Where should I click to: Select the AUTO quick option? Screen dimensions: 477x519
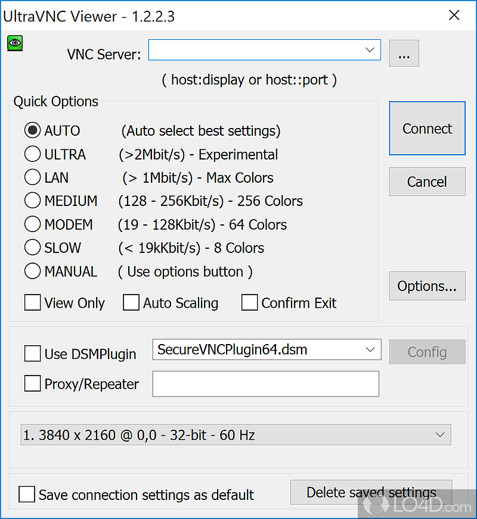tap(32, 130)
